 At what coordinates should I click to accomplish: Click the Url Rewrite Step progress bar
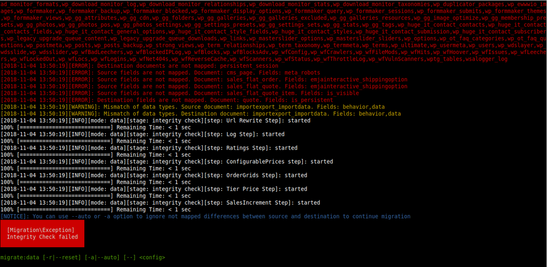(96, 127)
